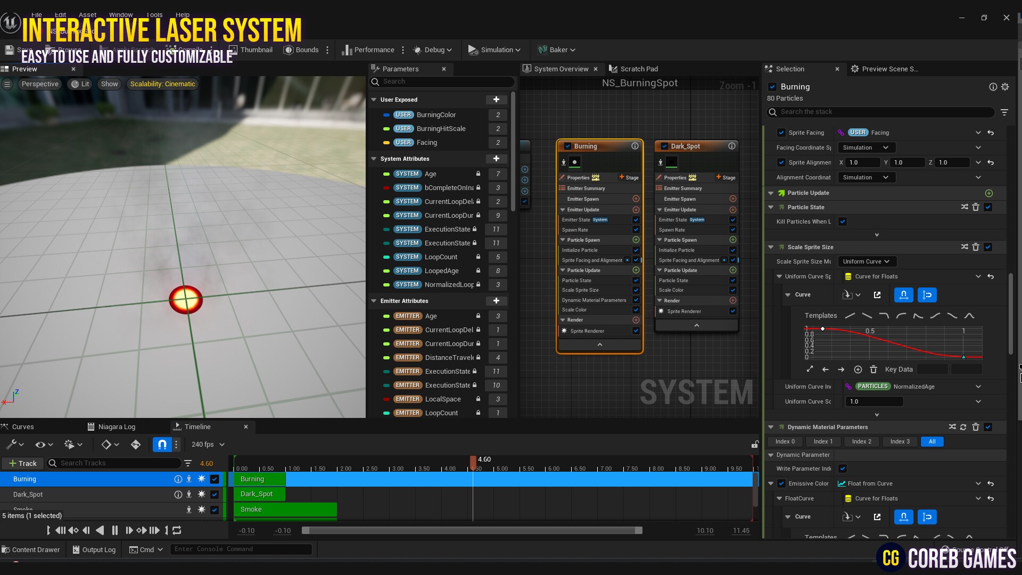Delete the Scale Sprite Size module
1022x575 pixels.
(976, 247)
